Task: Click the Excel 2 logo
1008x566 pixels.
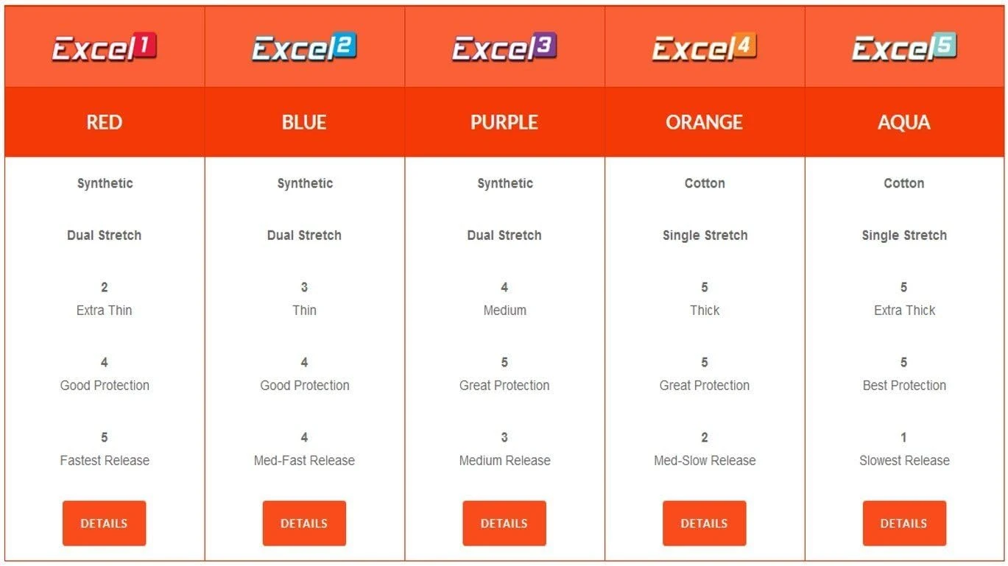Action: coord(304,48)
